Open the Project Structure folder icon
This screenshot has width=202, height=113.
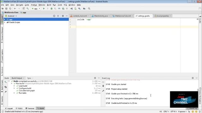(84, 8)
